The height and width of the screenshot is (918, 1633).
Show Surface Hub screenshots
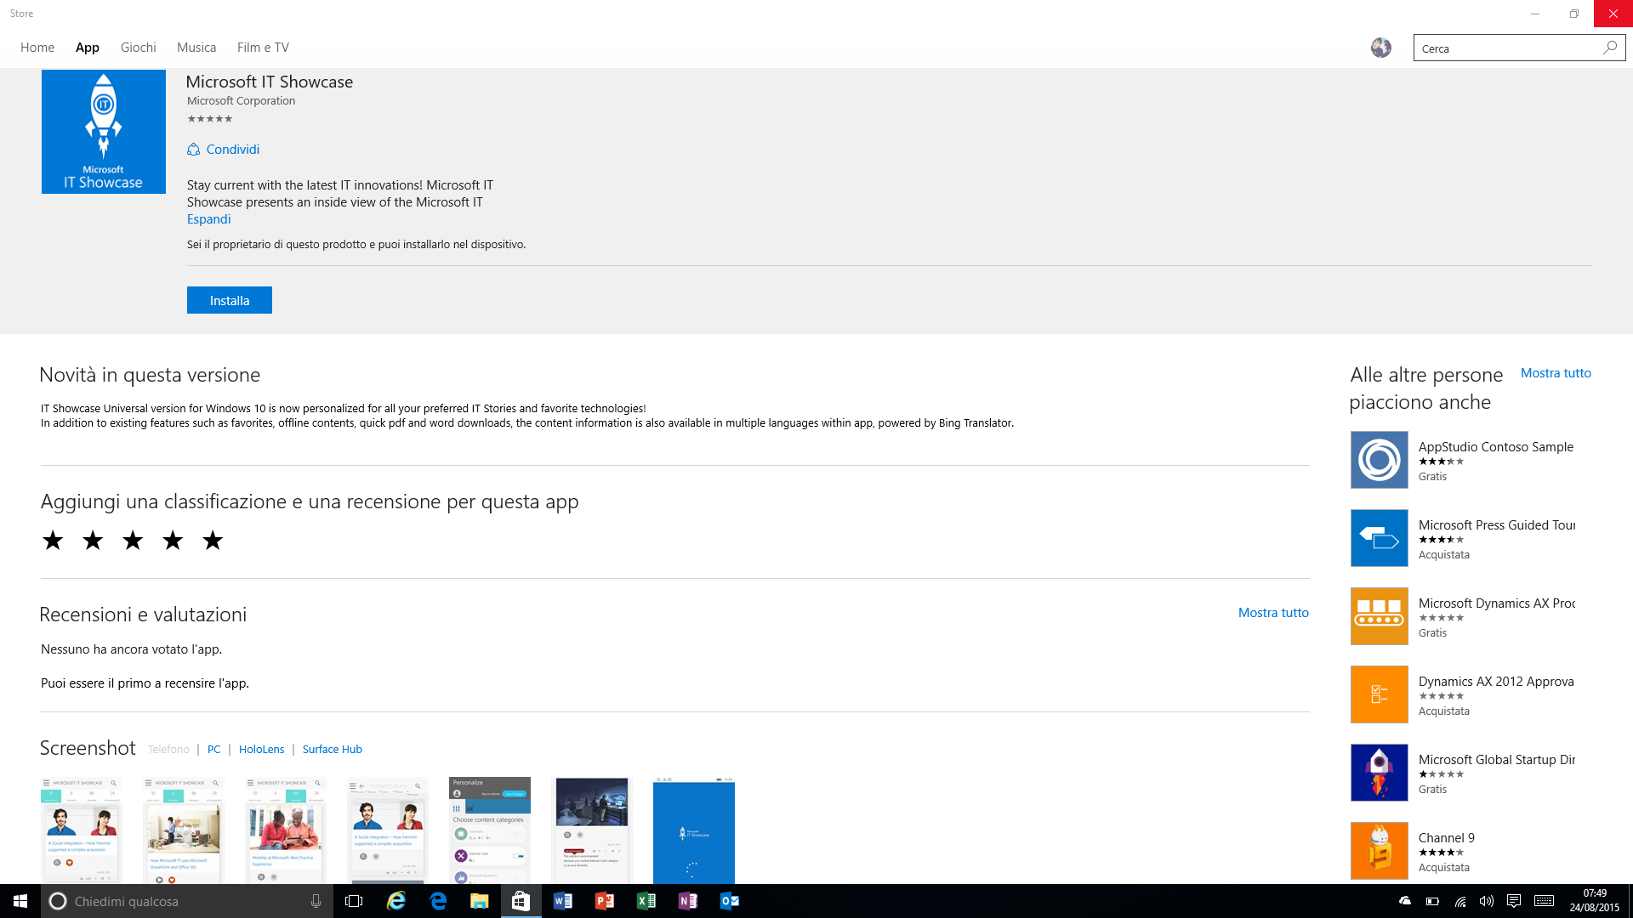click(333, 750)
